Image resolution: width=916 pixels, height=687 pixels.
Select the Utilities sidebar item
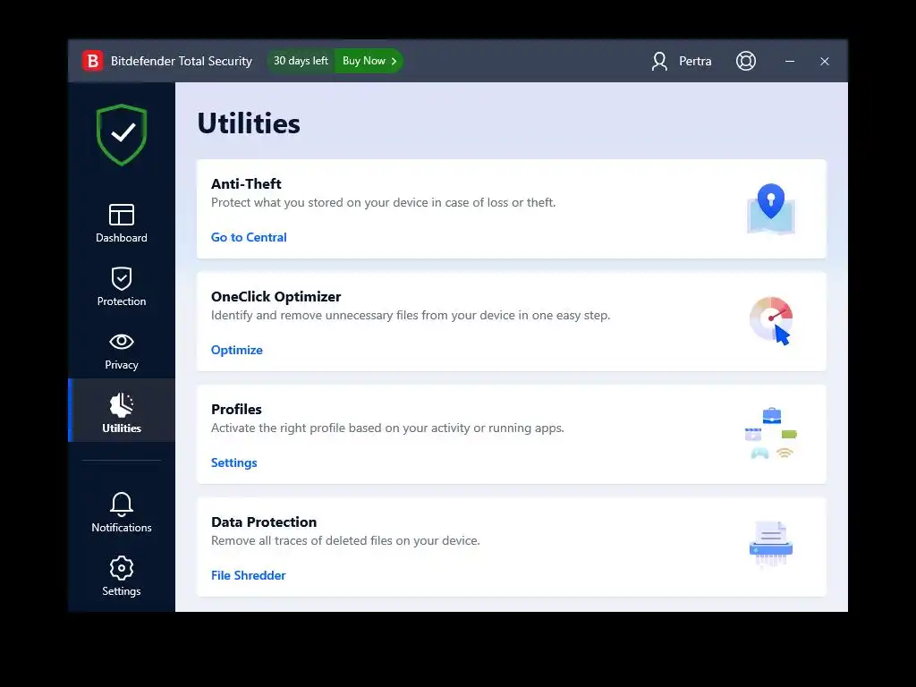[x=122, y=411]
